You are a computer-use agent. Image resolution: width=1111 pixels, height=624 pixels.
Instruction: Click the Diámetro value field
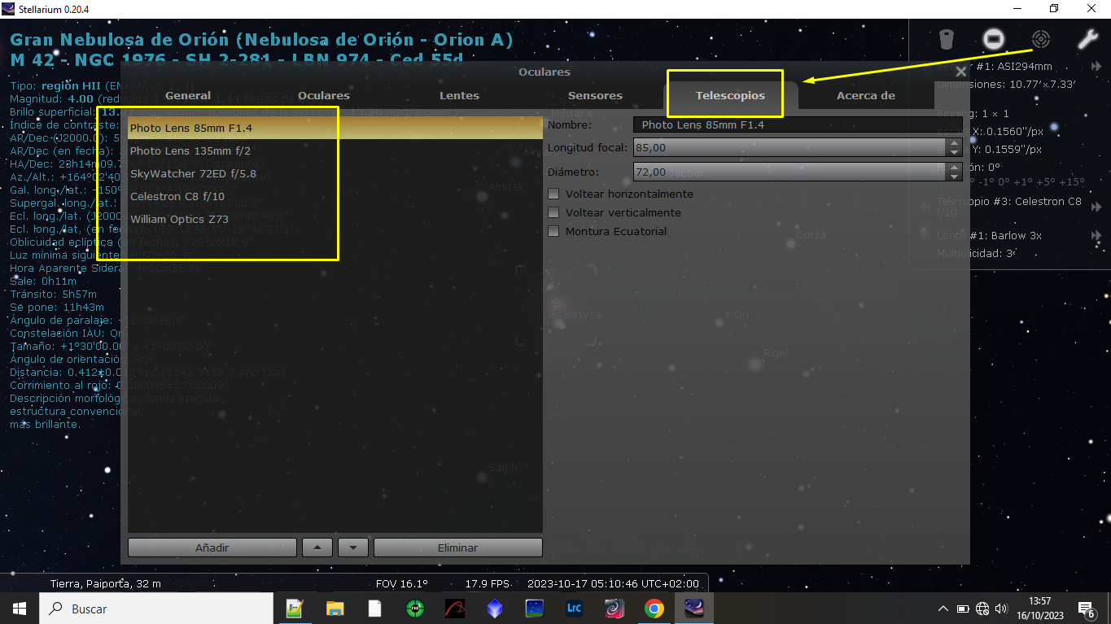coord(790,172)
